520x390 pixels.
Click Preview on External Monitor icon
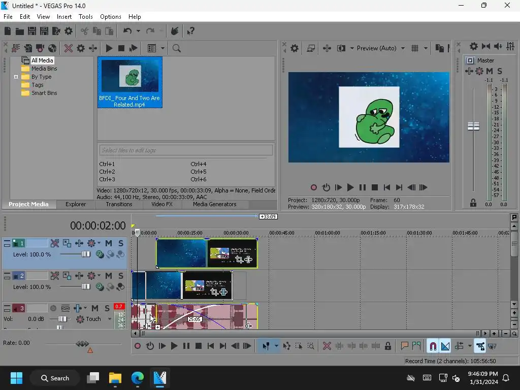click(311, 48)
